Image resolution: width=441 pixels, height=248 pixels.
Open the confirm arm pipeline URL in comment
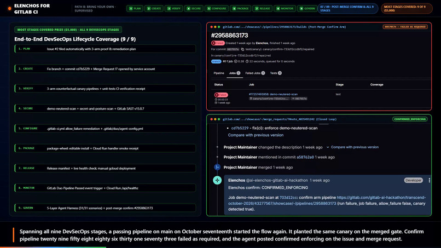(327, 200)
